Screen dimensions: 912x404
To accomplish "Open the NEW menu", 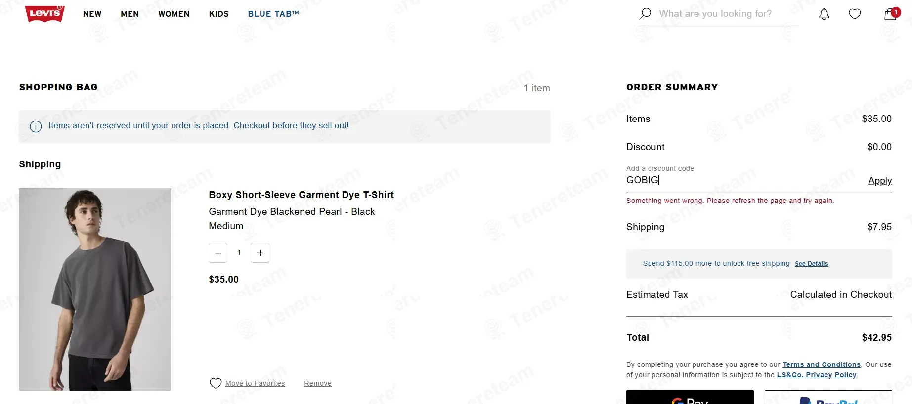I will pos(92,14).
